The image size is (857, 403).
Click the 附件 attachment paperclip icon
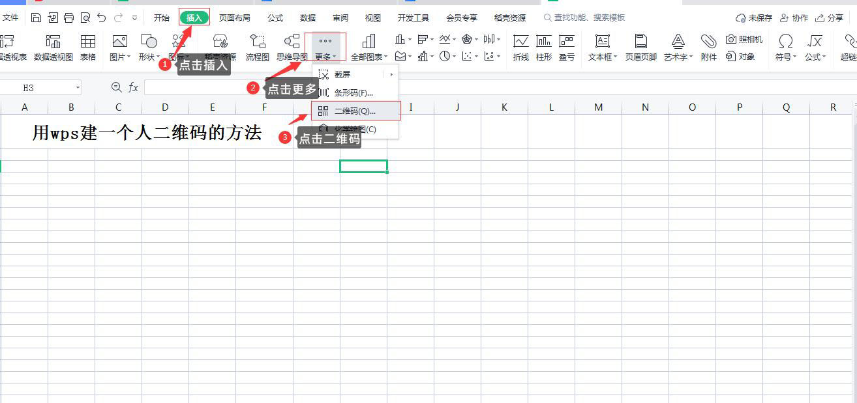coord(709,48)
